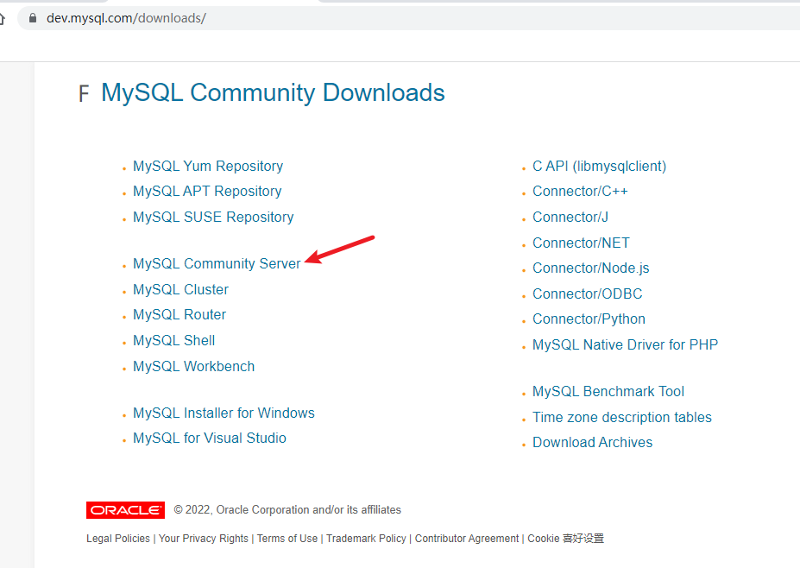Open MySQL APT Repository link
This screenshot has height=568, width=800.
207,191
